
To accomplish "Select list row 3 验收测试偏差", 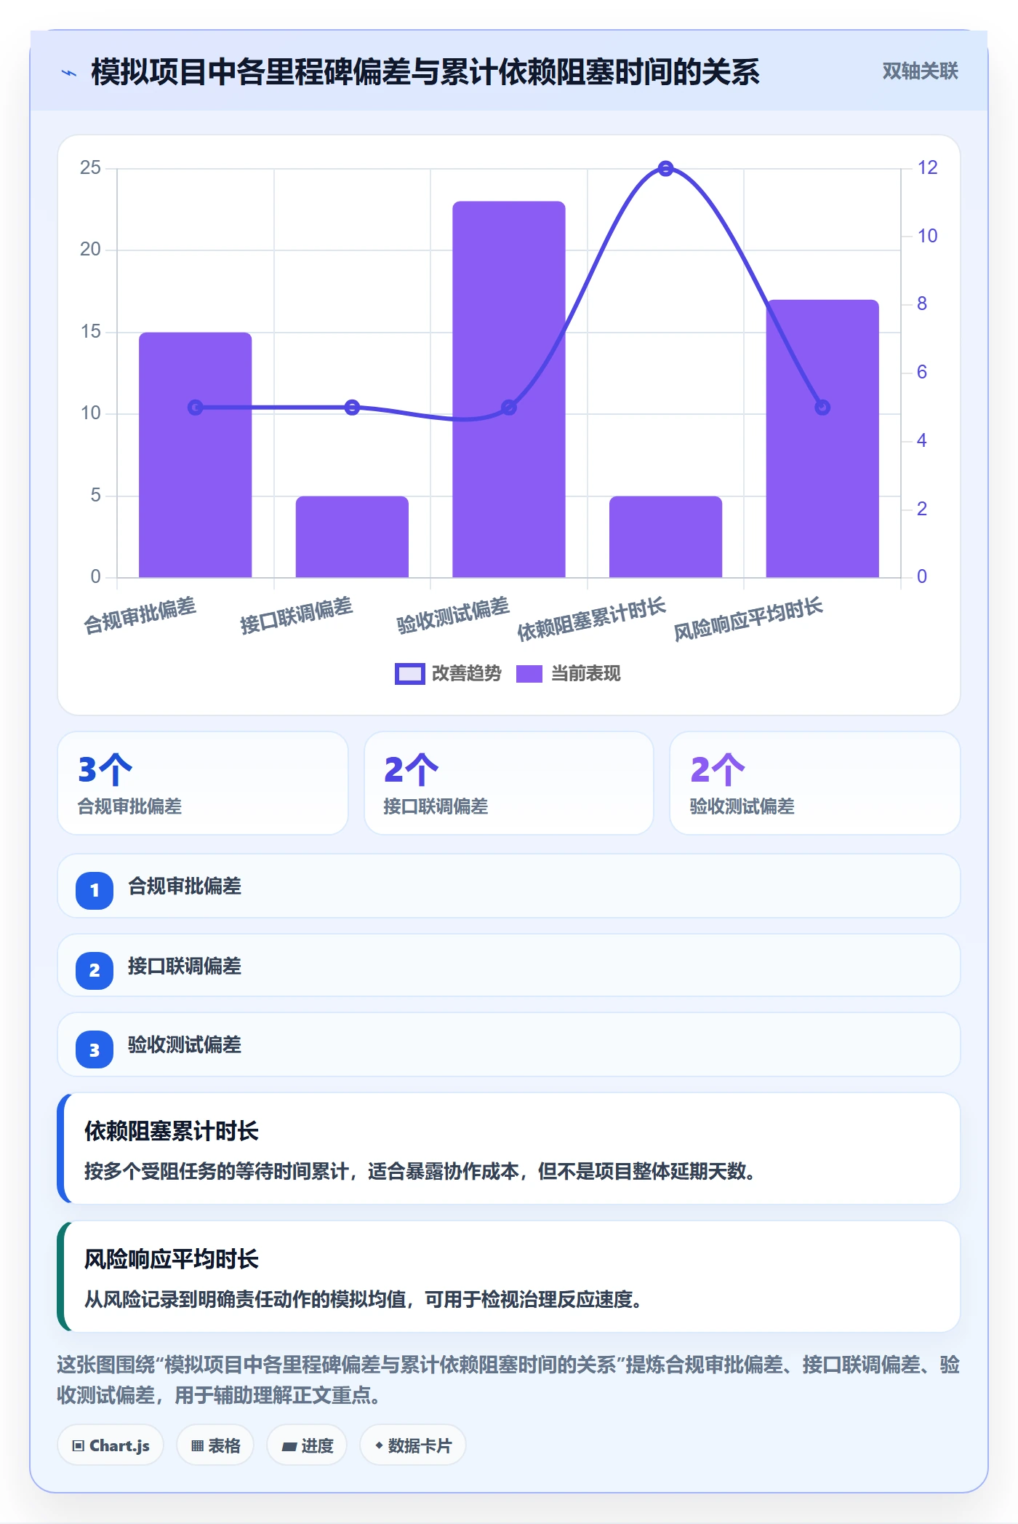I will (509, 1045).
